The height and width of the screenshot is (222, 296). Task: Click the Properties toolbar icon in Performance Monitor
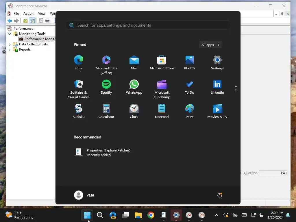pyautogui.click(x=41, y=21)
